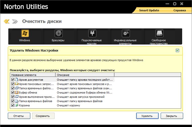The image size is (192, 127).
Task: Disable the Корзина checkbox
Action: pos(13,105)
